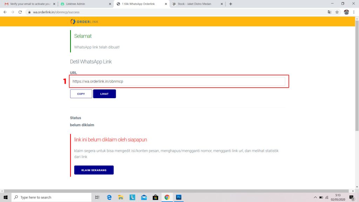The image size is (359, 202).
Task: Click the Orderlink logo in header
Action: point(84,21)
